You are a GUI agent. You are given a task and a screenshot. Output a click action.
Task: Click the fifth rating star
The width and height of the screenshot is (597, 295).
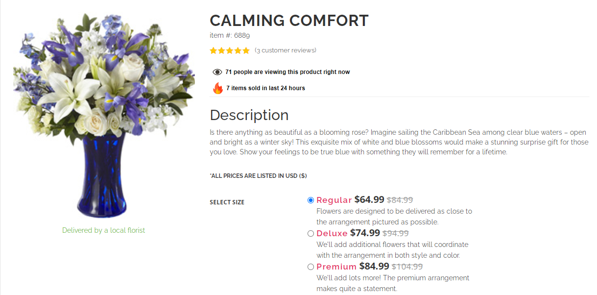point(246,50)
